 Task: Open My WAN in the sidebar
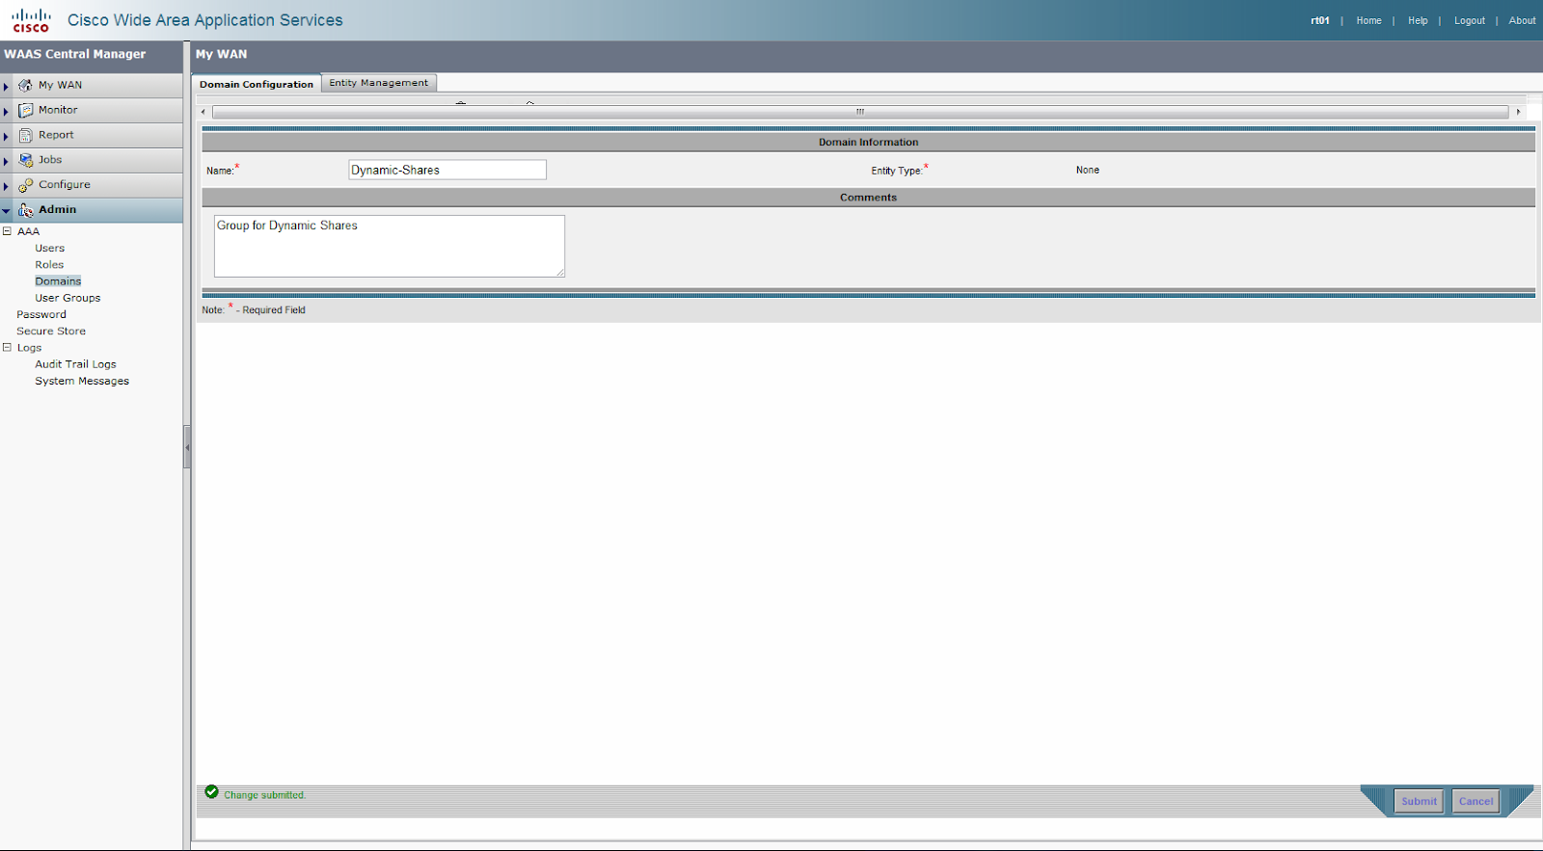[60, 86]
